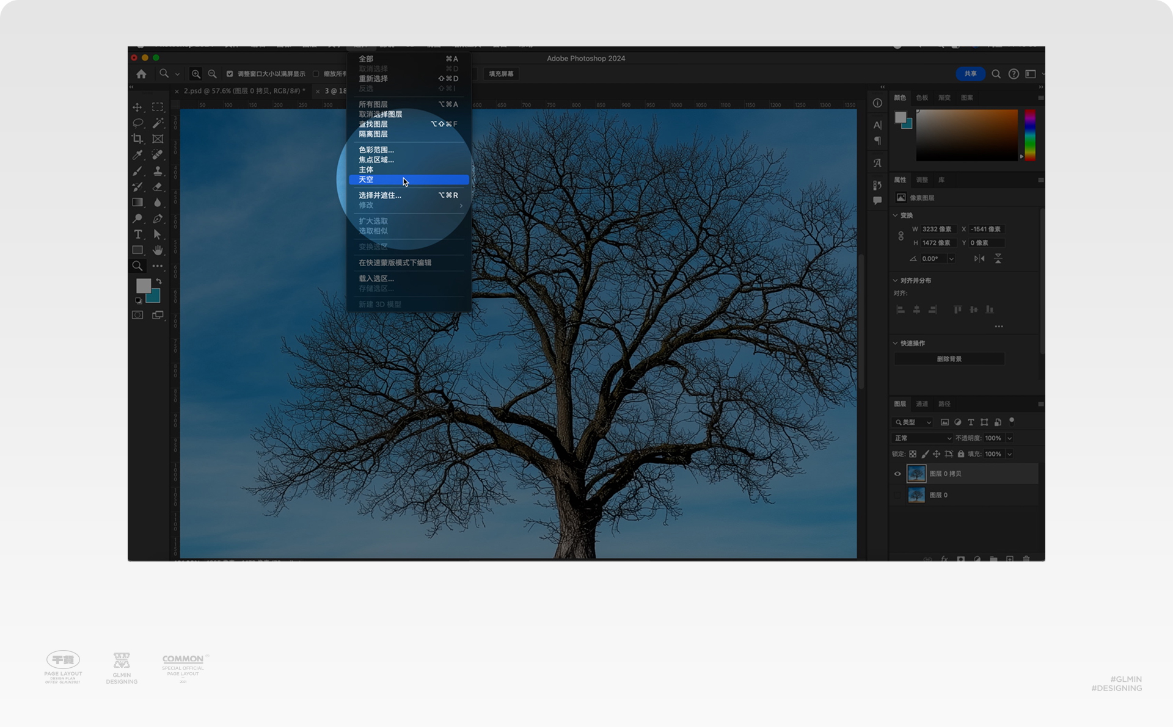The image size is (1173, 727).
Task: Select the Magic Wand tool
Action: (158, 123)
